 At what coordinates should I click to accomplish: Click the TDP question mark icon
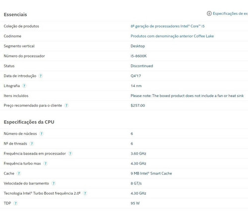pos(15,203)
